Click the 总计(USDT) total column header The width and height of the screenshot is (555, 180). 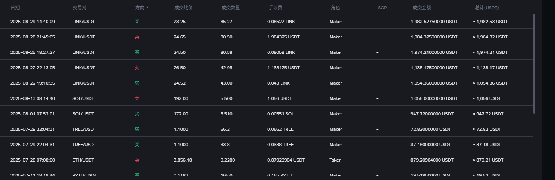[487, 8]
